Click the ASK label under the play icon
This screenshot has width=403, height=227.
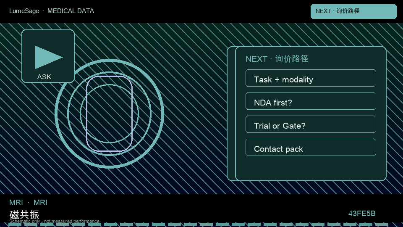44,77
